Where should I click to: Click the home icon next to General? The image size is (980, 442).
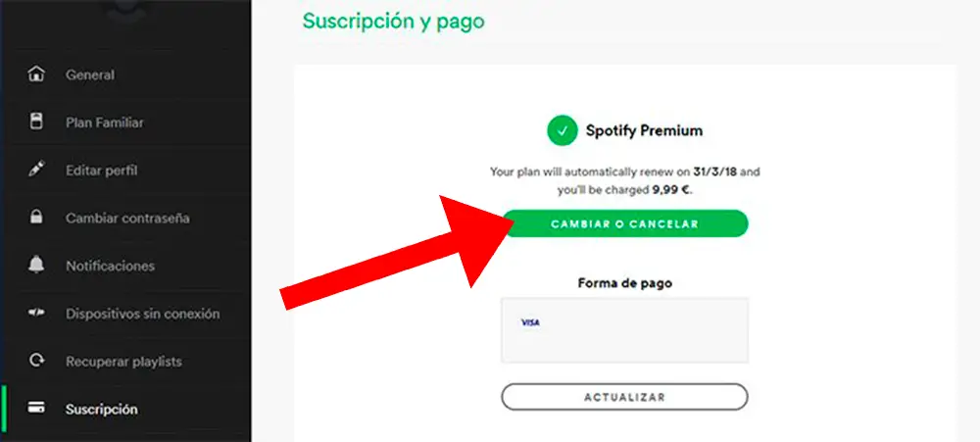(x=37, y=74)
